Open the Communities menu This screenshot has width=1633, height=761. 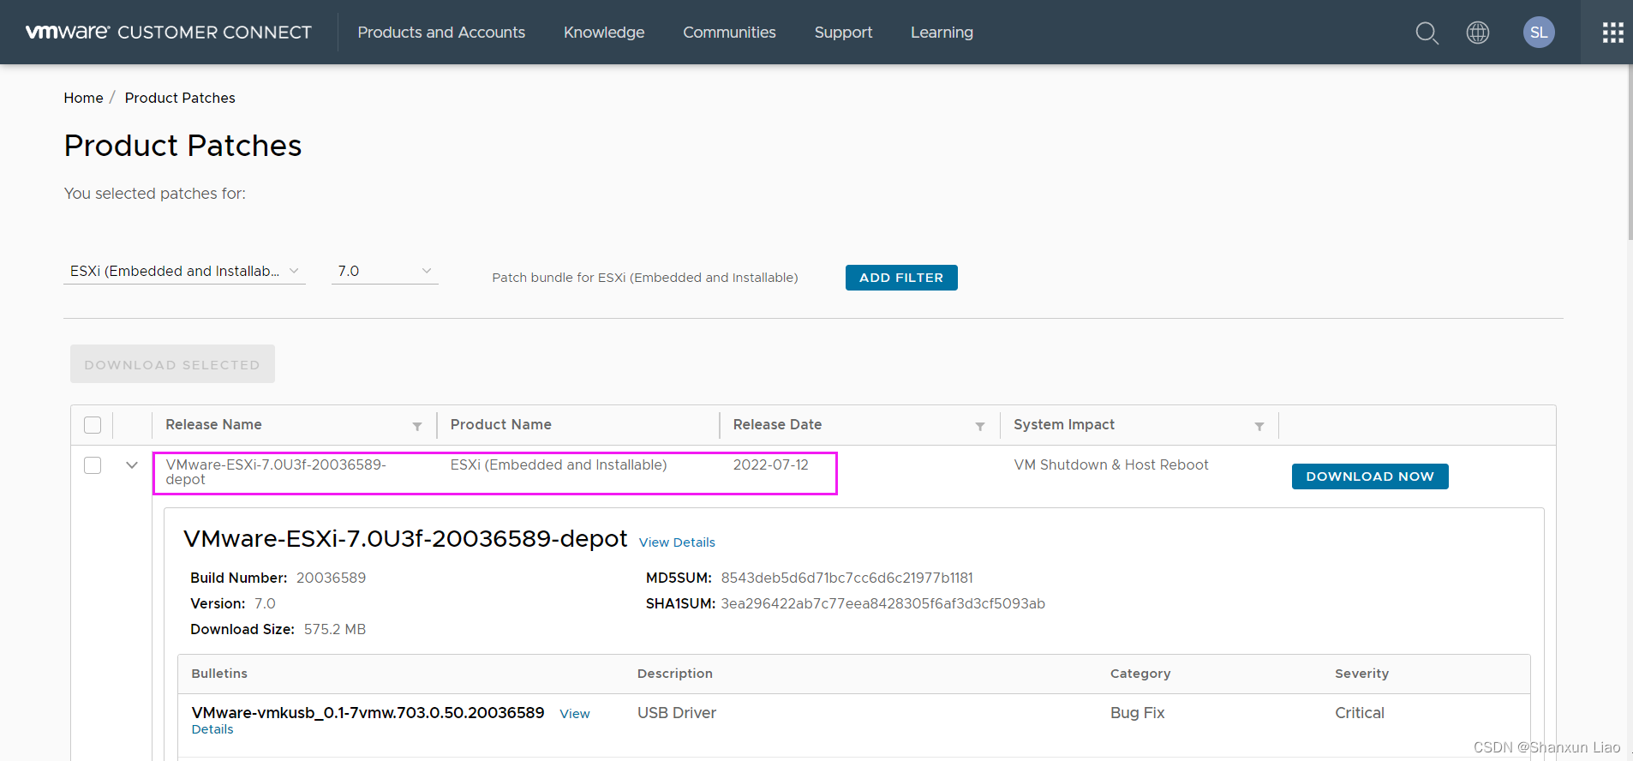coord(729,33)
